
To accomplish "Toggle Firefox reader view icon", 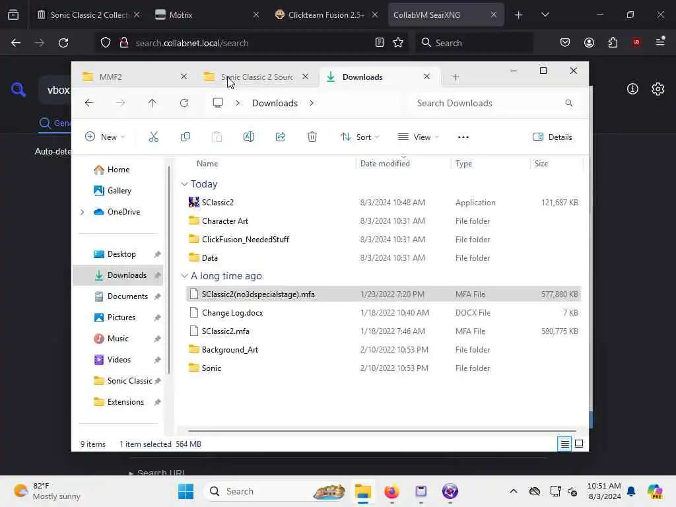I will click(x=380, y=42).
